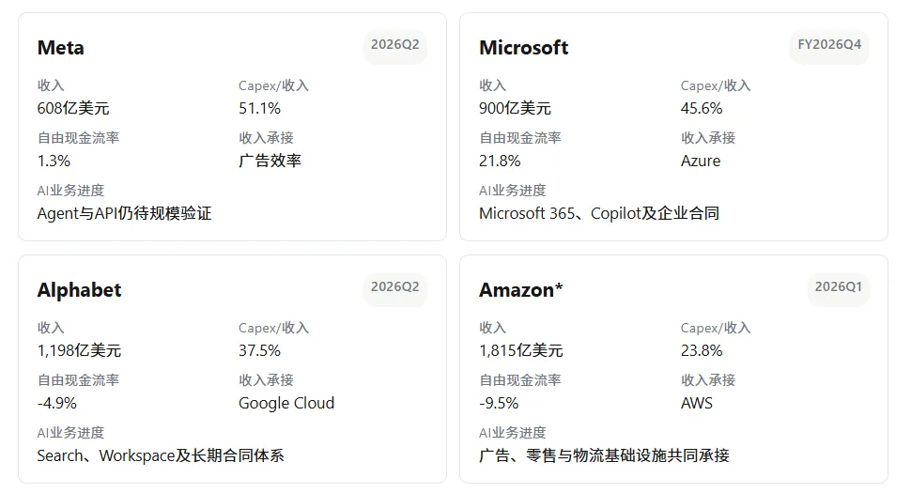Click Alphabet revenue 1,198亿美元

79,350
